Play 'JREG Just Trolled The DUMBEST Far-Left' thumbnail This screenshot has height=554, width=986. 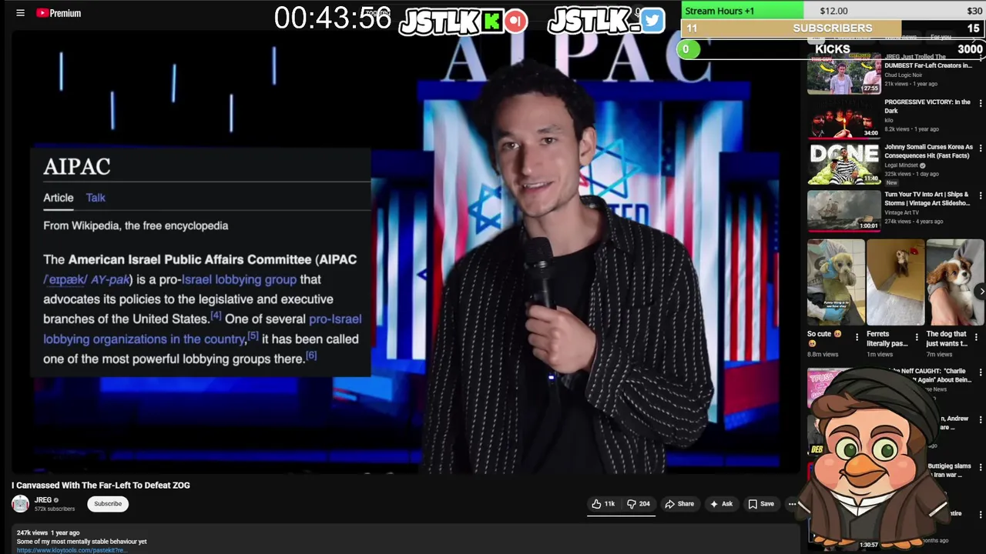[x=843, y=73]
